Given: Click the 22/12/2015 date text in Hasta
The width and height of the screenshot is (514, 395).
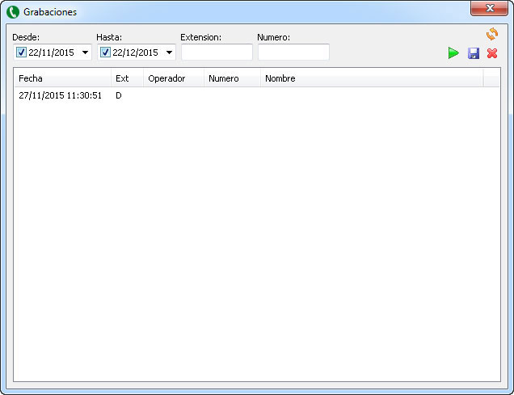Looking at the screenshot, I should [135, 53].
